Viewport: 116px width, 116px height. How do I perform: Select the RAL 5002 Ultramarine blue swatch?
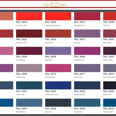click(58, 85)
